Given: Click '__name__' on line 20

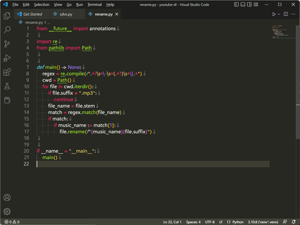Looking at the screenshot, I should tap(52, 151).
